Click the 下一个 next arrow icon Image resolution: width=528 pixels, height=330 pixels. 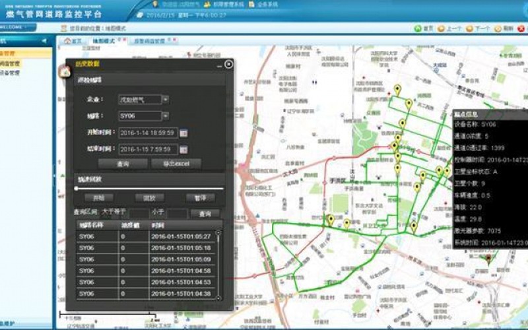tap(469, 28)
